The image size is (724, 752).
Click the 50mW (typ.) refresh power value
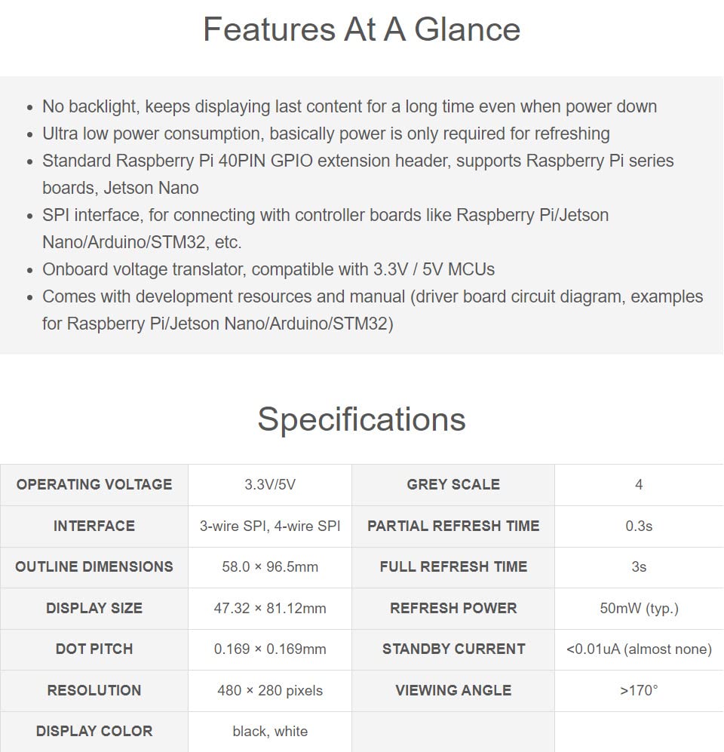tap(639, 608)
